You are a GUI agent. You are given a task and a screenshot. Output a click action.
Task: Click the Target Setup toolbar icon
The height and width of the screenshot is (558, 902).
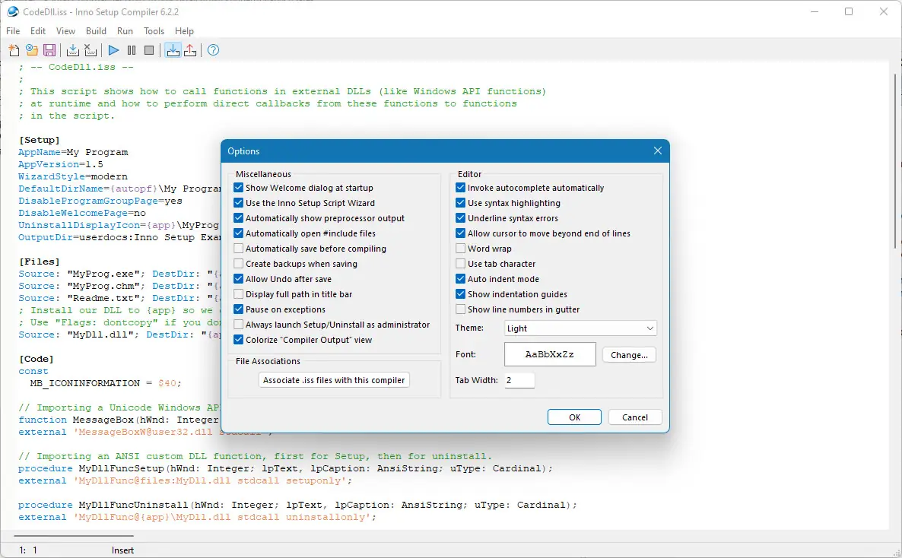click(173, 51)
